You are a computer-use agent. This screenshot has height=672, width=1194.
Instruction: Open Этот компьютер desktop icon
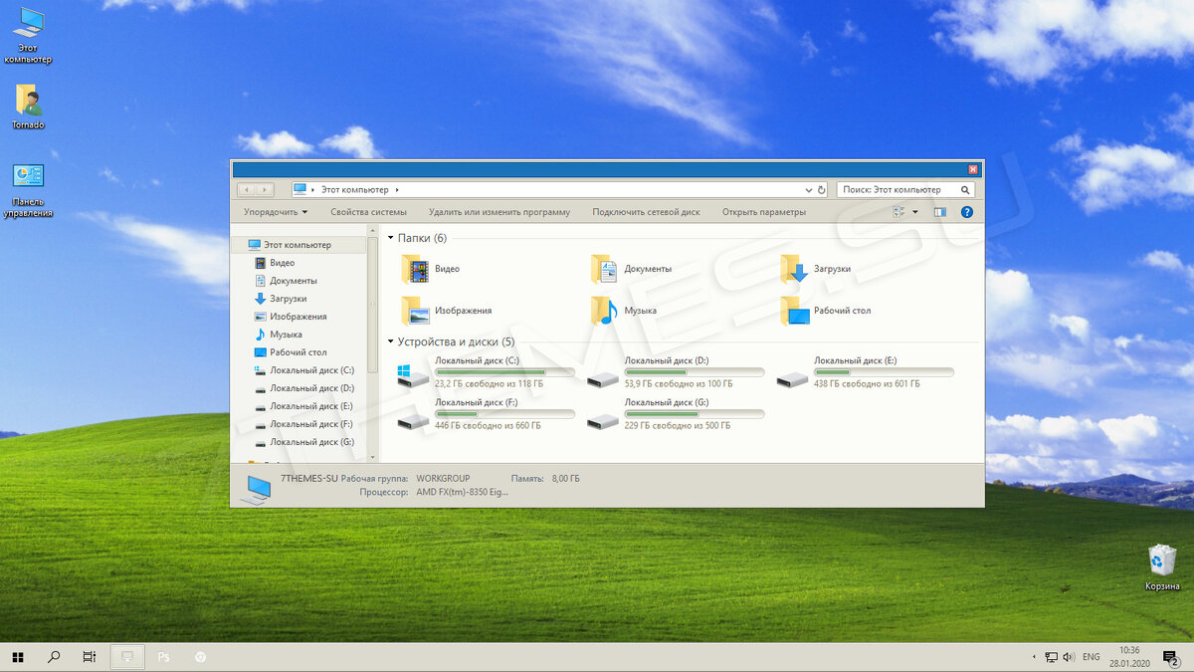pyautogui.click(x=28, y=35)
